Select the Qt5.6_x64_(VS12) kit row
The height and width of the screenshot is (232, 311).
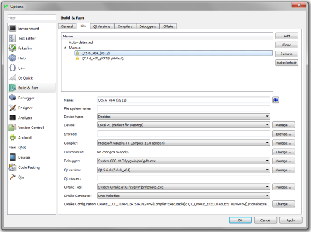174,53
